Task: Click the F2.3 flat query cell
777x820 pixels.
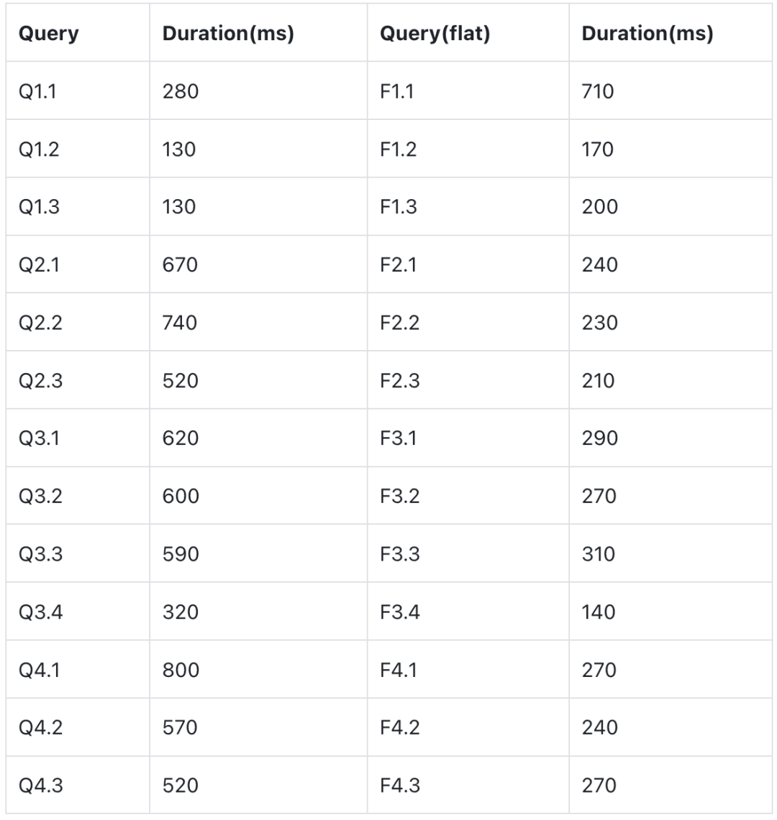Action: [399, 380]
